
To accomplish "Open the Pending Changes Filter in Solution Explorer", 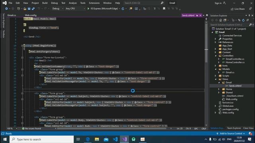I will coord(233,20).
